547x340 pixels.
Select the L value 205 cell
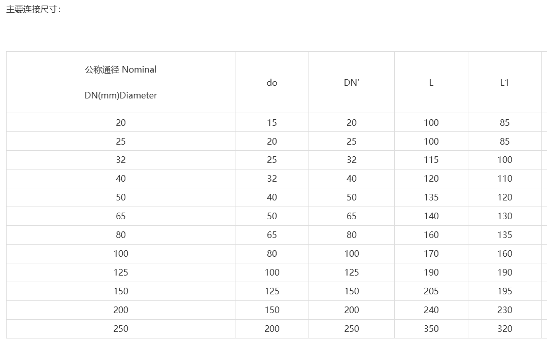(x=431, y=291)
